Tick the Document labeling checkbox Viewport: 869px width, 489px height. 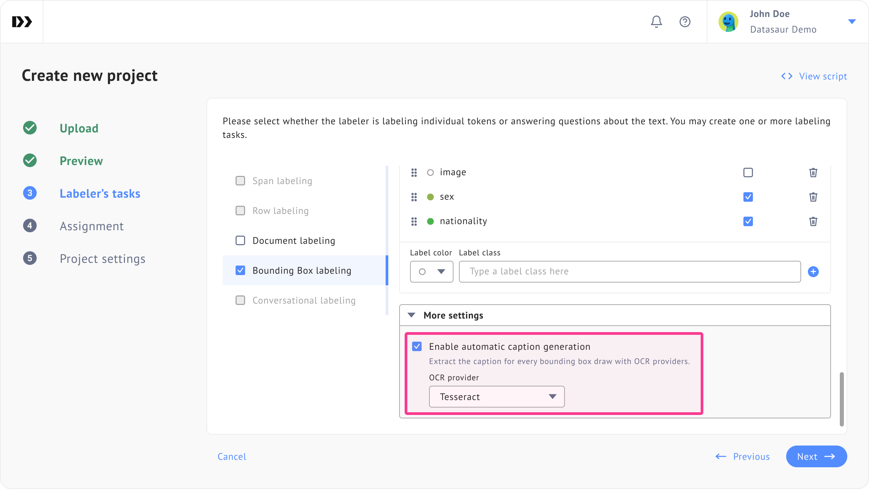[240, 240]
